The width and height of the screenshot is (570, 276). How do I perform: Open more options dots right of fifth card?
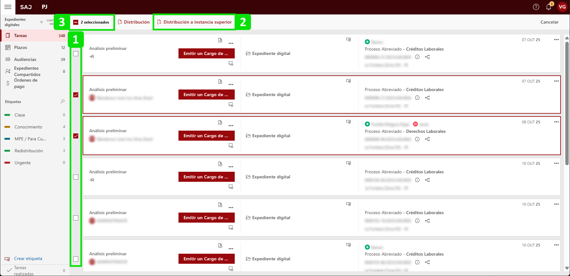(556, 204)
